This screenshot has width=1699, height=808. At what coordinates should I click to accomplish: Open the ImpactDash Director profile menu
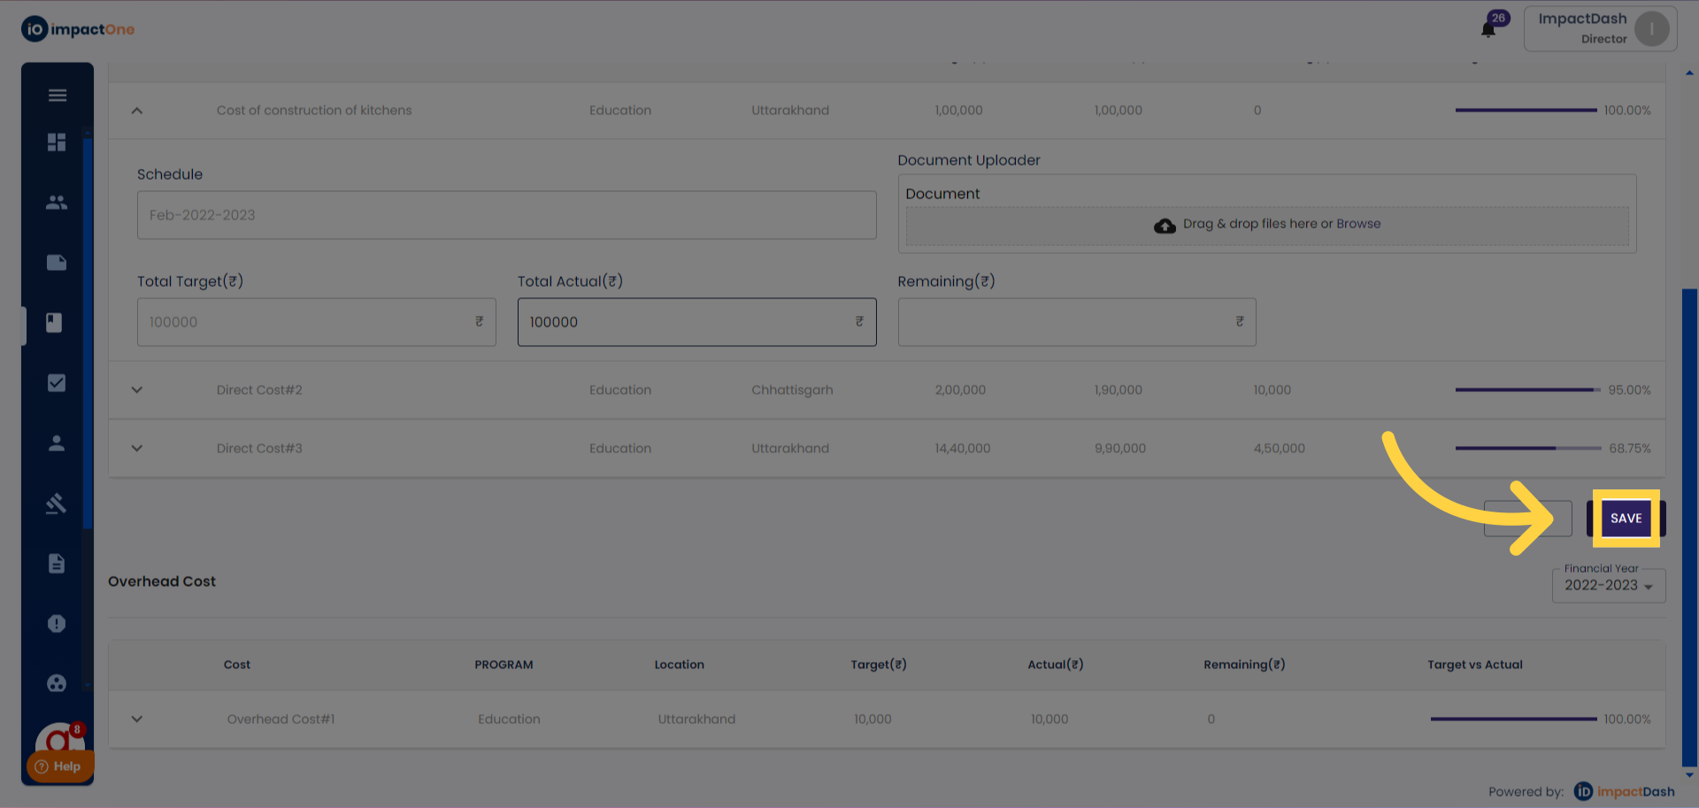click(1599, 29)
